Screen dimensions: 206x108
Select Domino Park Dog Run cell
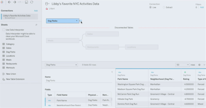132,104
